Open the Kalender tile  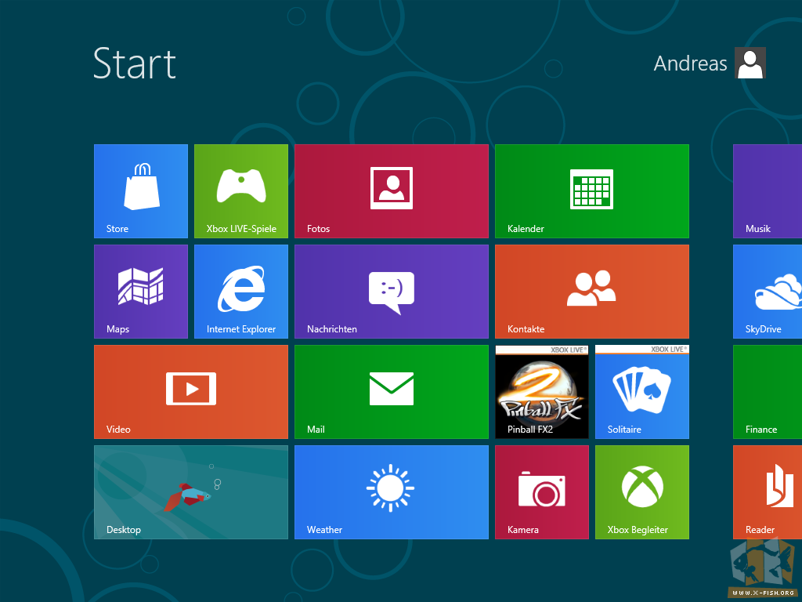(x=592, y=191)
